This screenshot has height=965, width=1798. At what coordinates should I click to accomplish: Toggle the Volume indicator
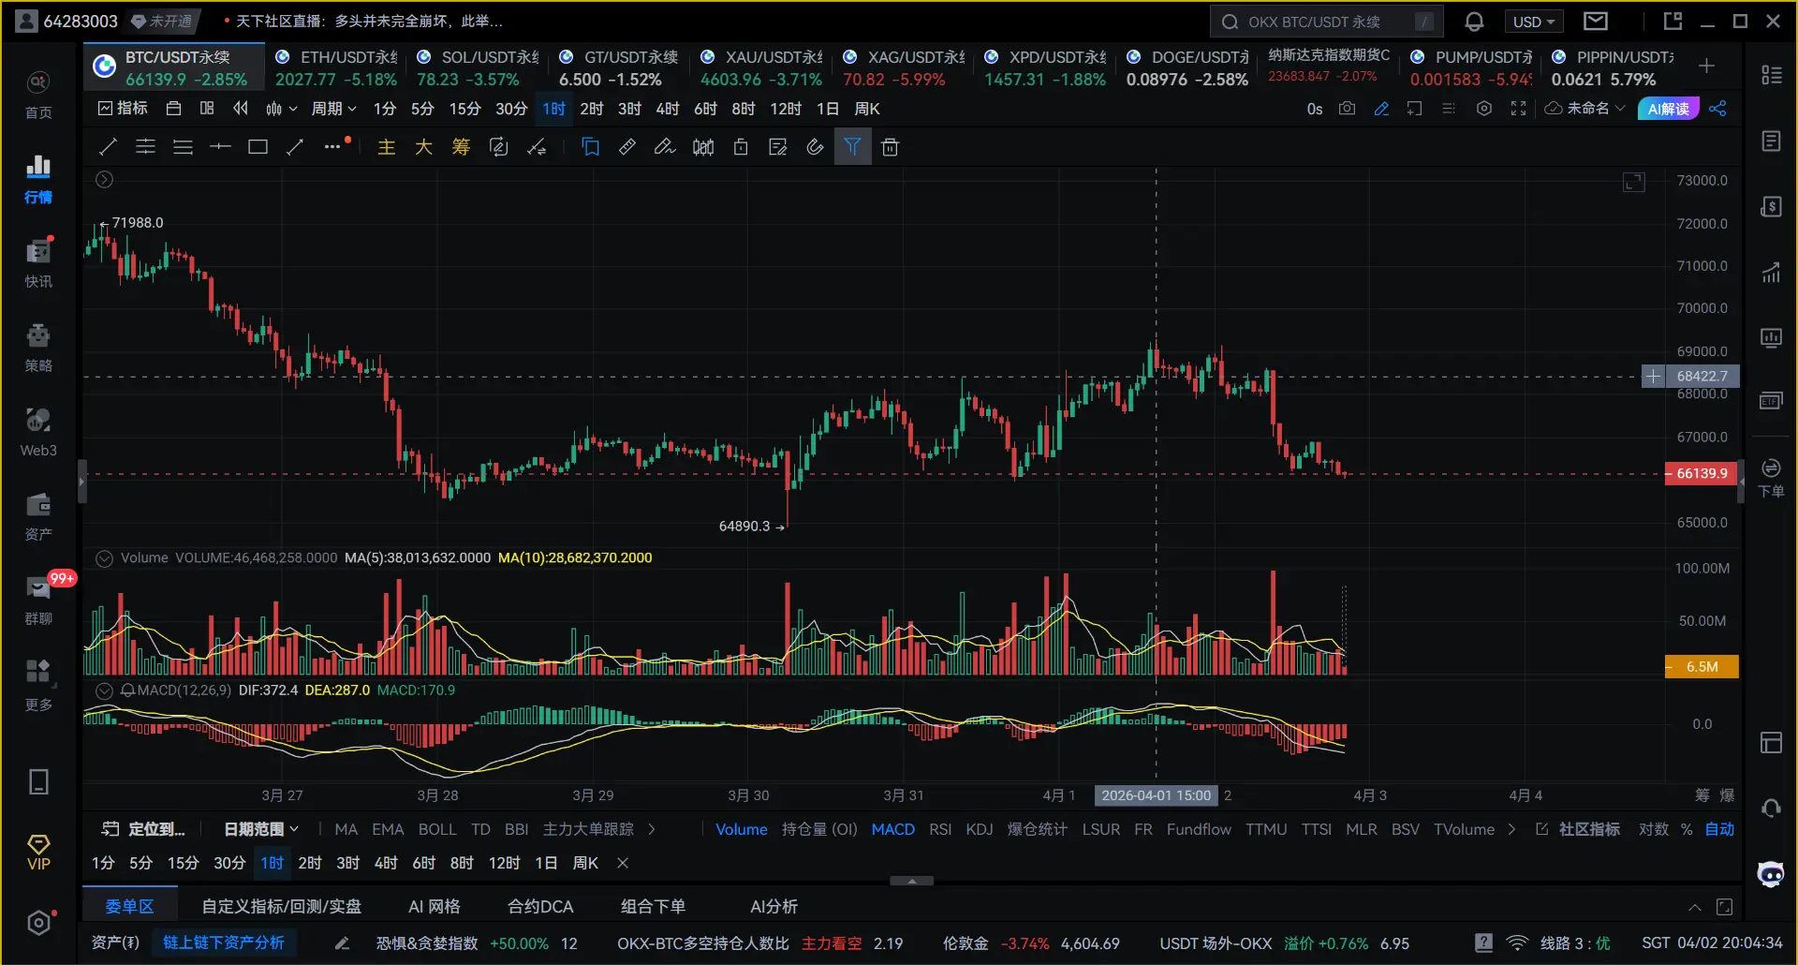point(742,829)
